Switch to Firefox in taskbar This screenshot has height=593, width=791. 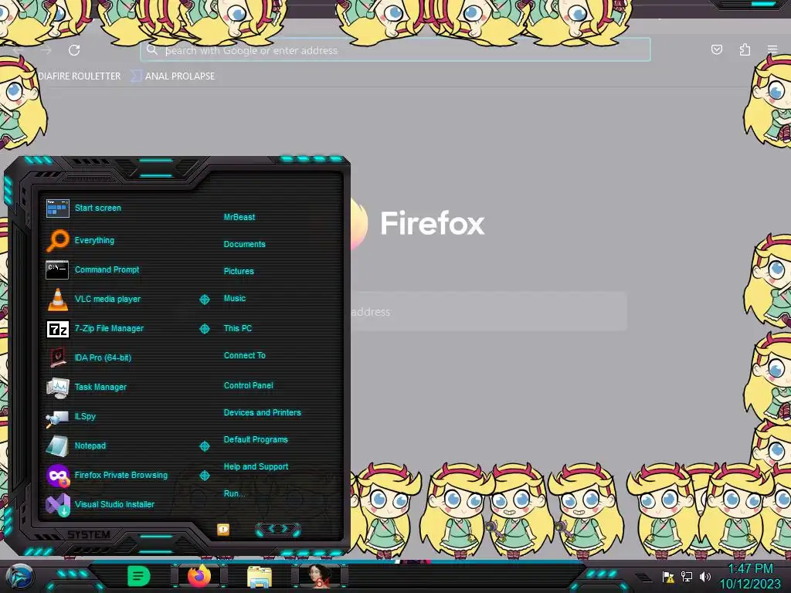point(199,576)
